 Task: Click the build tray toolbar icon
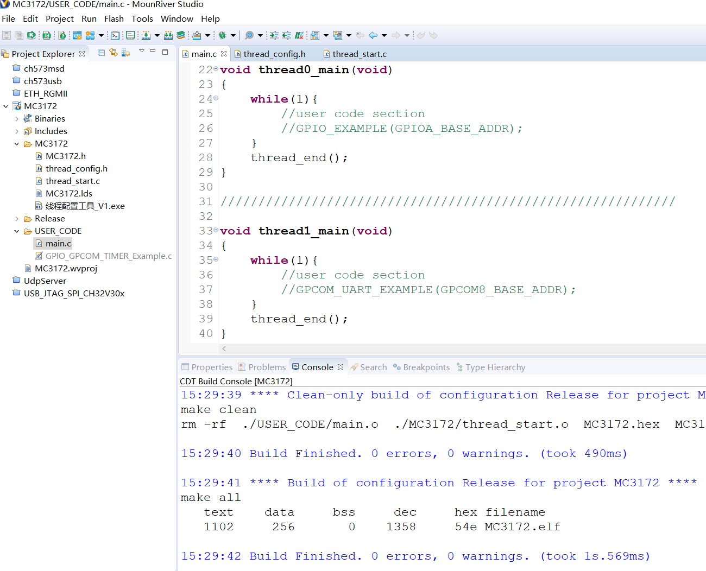pos(197,35)
